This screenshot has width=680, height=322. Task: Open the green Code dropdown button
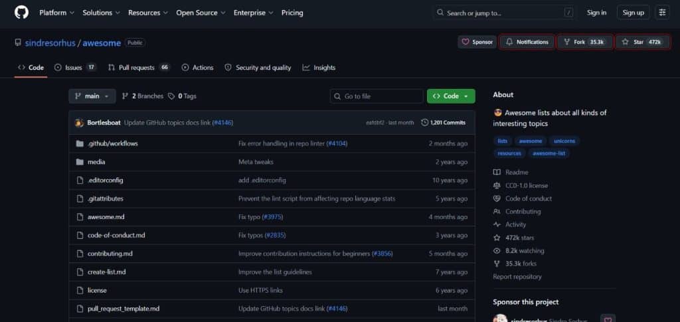point(451,96)
